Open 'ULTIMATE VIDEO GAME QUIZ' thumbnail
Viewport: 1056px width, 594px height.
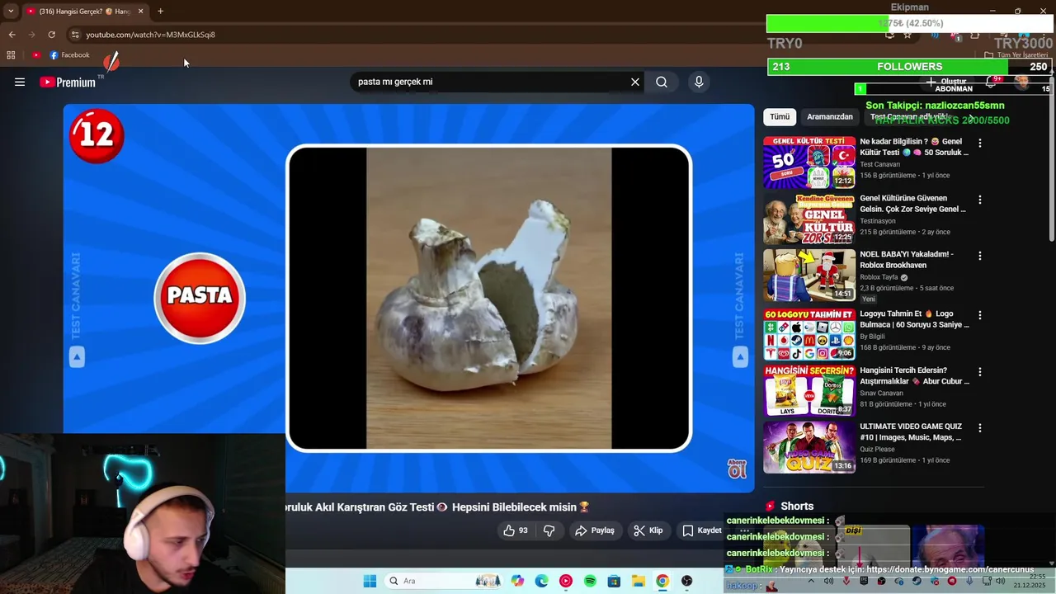809,447
